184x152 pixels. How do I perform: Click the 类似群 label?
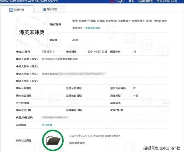[53, 40]
